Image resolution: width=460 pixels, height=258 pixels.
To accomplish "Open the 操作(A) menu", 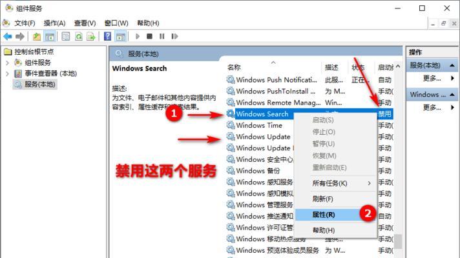I will 54,23.
